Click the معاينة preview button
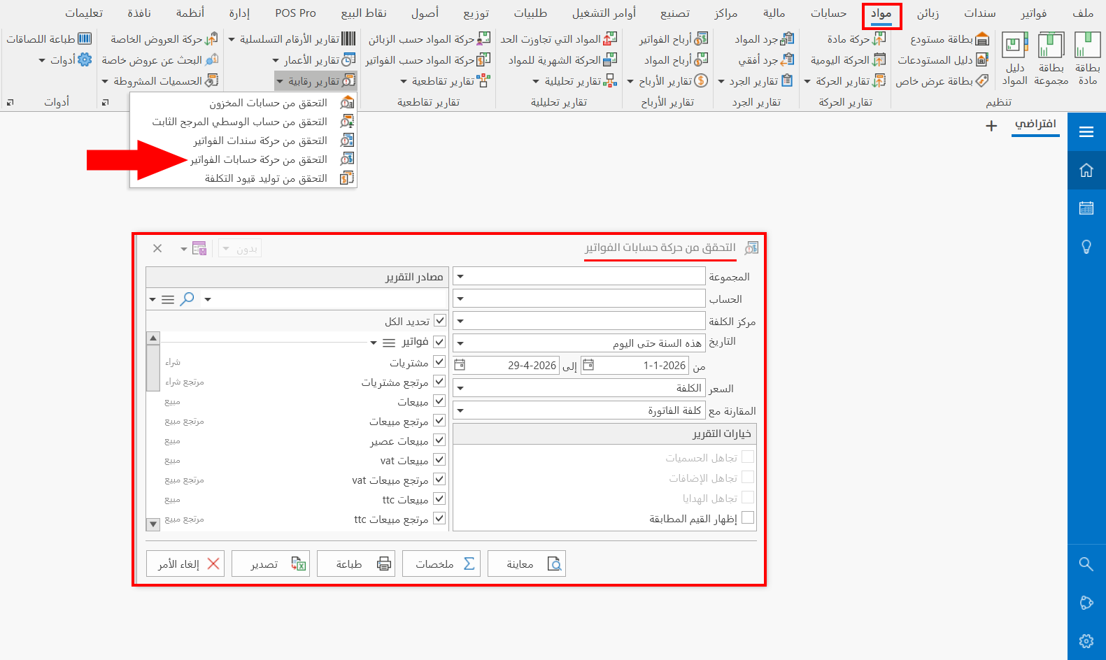Screen dimensions: 1106x660 tap(527, 564)
